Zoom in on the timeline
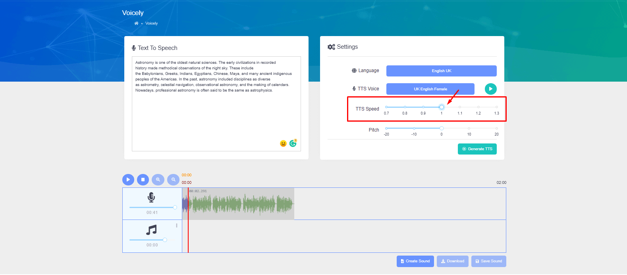Viewport: 627px width, 275px height. (158, 180)
